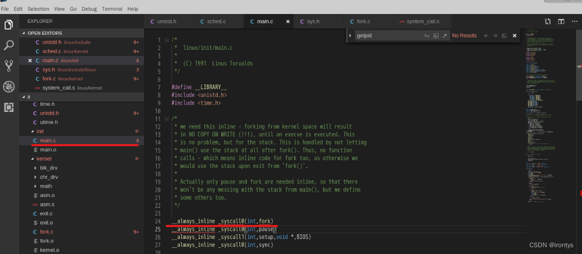
Task: Click the open changes compare icon
Action: 548,22
